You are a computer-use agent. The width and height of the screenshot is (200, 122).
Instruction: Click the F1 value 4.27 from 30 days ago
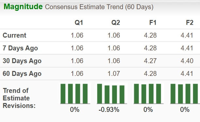point(150,61)
